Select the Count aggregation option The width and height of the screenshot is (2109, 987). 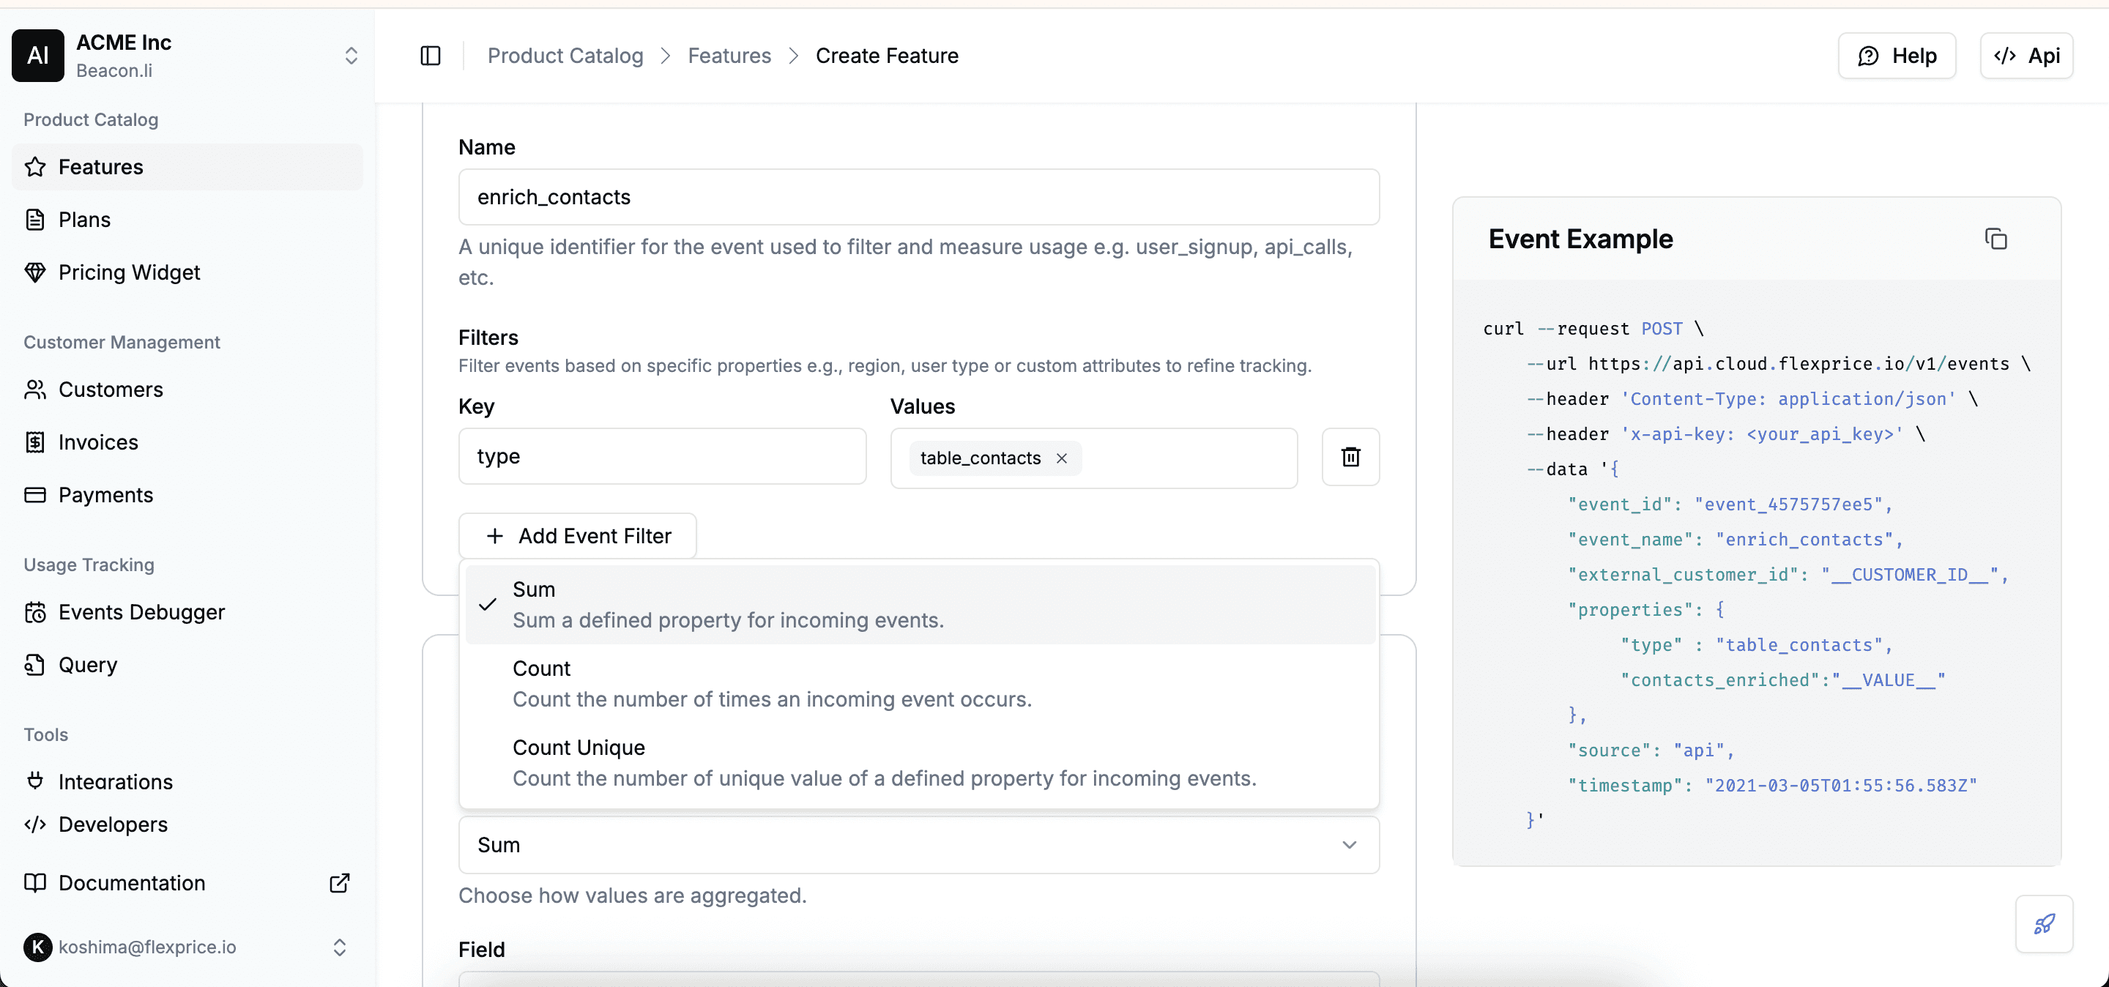(x=920, y=683)
